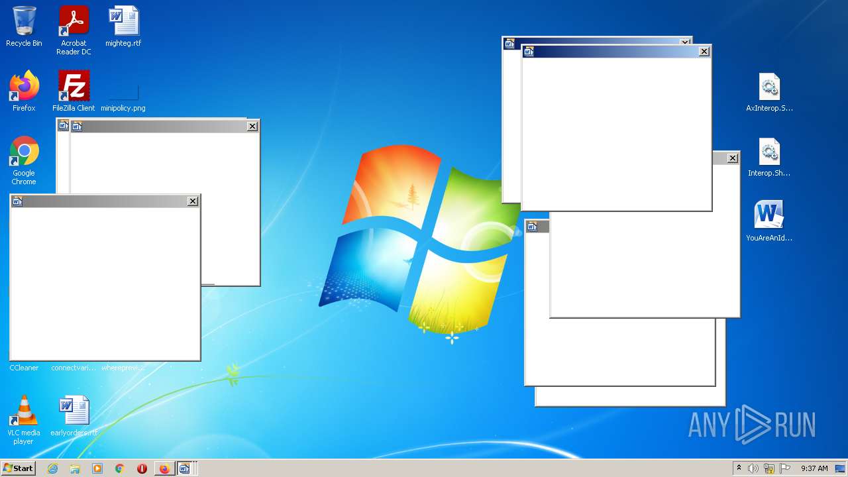848x477 pixels.
Task: Close the frontmost top-right blank window
Action: click(704, 52)
